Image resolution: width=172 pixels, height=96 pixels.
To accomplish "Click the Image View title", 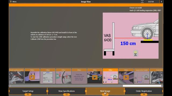I will coord(86,2).
